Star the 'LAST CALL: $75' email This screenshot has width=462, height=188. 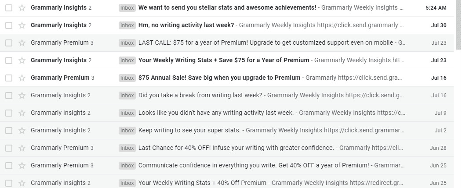22,43
